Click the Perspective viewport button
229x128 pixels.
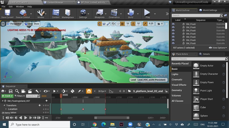(x=14, y=24)
